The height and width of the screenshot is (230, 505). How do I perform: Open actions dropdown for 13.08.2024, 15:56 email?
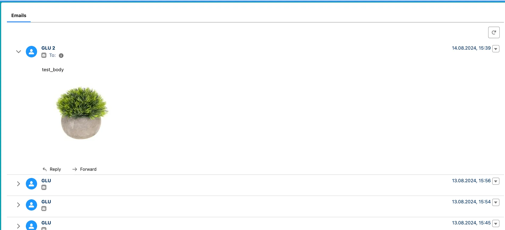496,181
